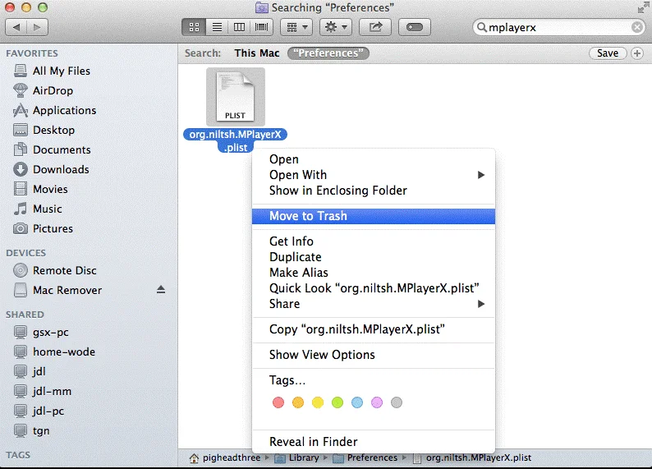Switch to column view in toolbar

coord(239,27)
